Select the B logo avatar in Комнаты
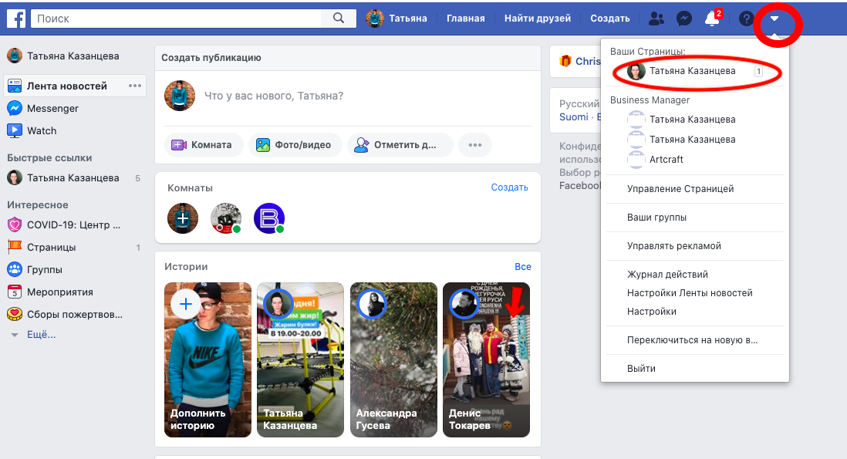 269,218
